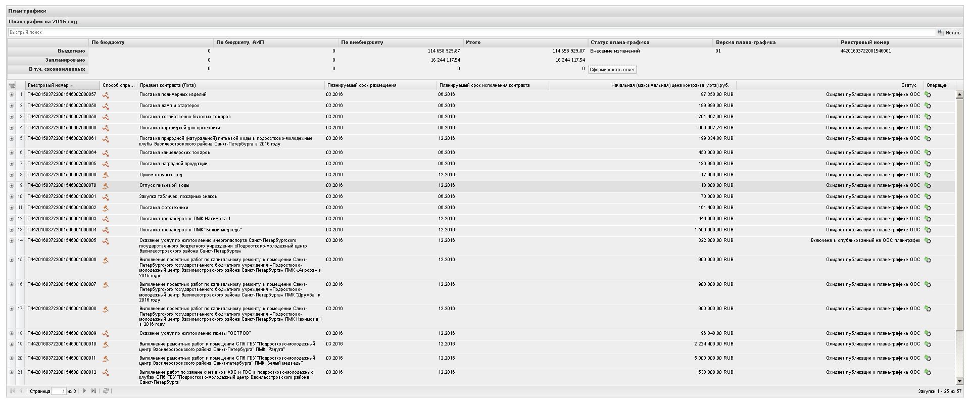970x400 pixels.
Task: Click the Поставка наградной продукции subject text
Action: coord(173,164)
